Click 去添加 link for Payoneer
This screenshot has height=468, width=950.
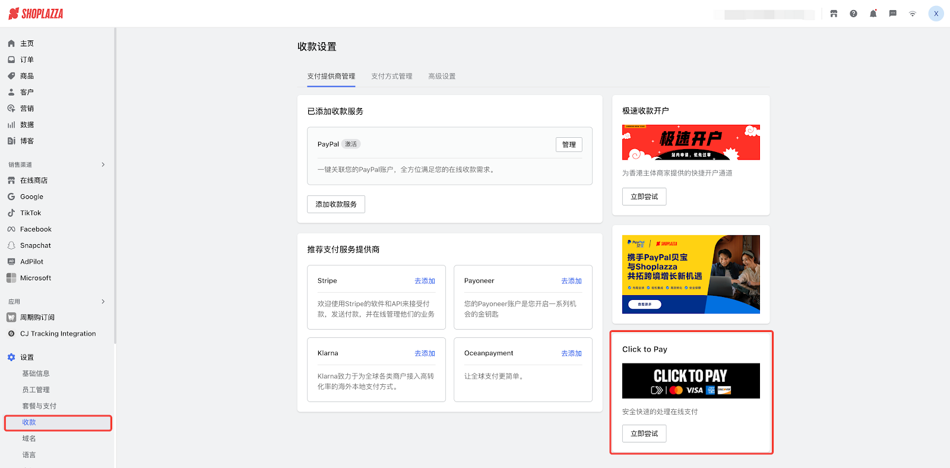571,281
